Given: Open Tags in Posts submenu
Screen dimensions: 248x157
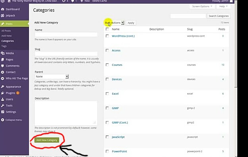Looking at the screenshot, I should [4, 46].
